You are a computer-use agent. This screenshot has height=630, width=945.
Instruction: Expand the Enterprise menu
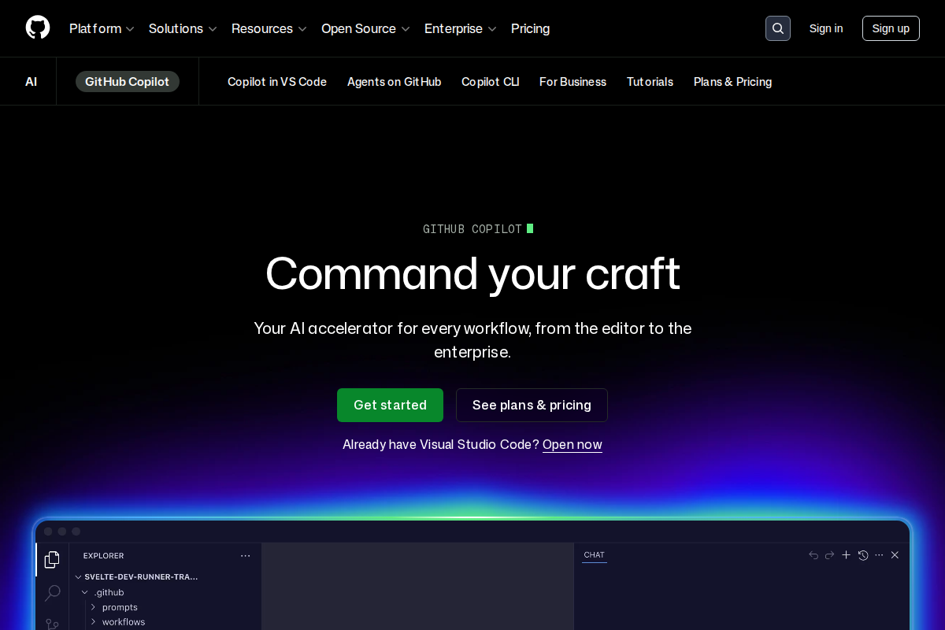[461, 28]
